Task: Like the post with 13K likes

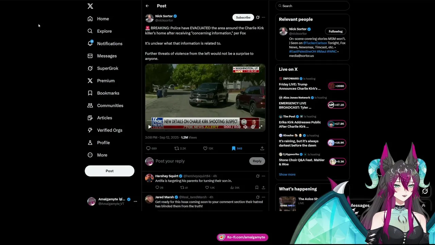Action: 205,148
